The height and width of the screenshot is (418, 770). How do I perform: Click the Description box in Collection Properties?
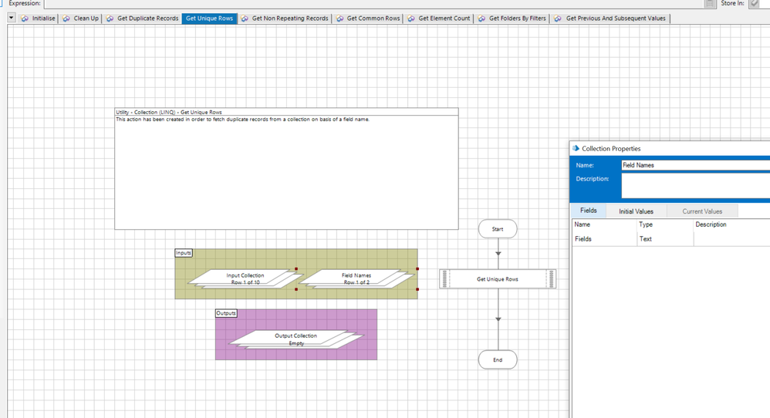pyautogui.click(x=694, y=185)
